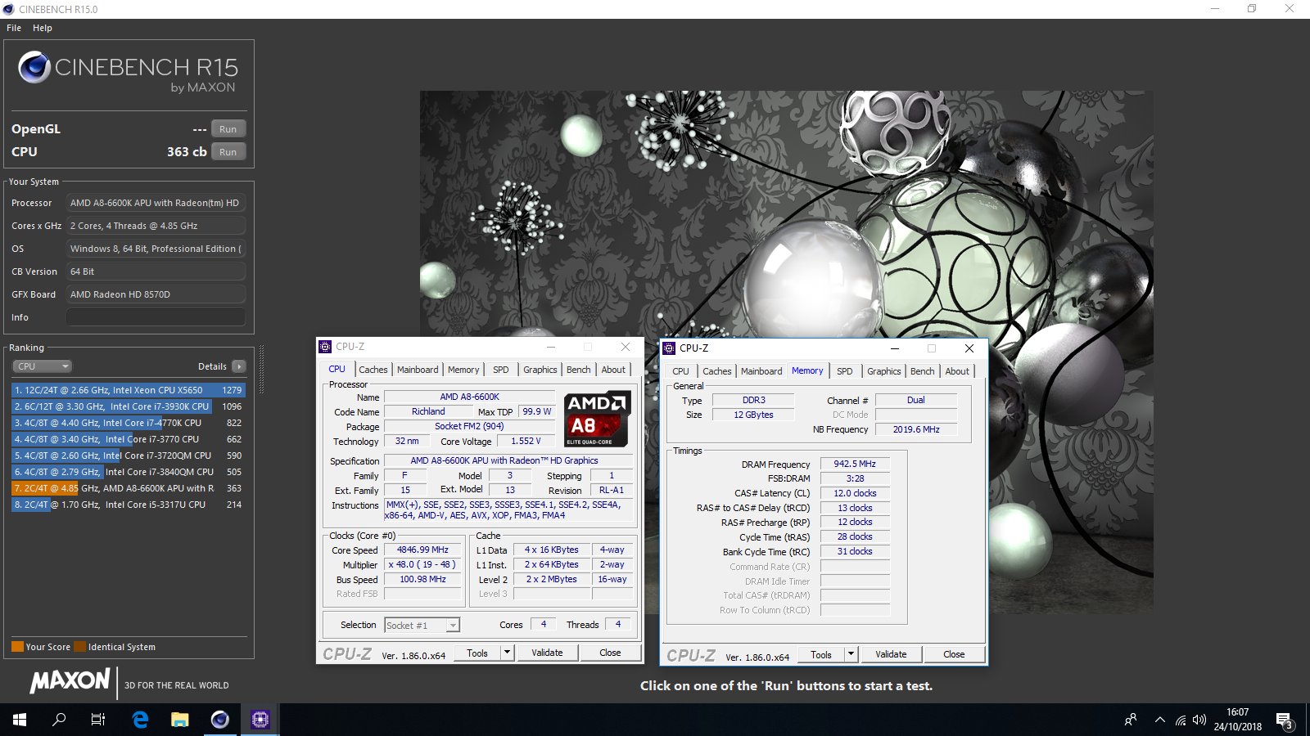Screen dimensions: 1310x736
Task: Click the Cinebench logo sphere icon
Action: [x=34, y=67]
